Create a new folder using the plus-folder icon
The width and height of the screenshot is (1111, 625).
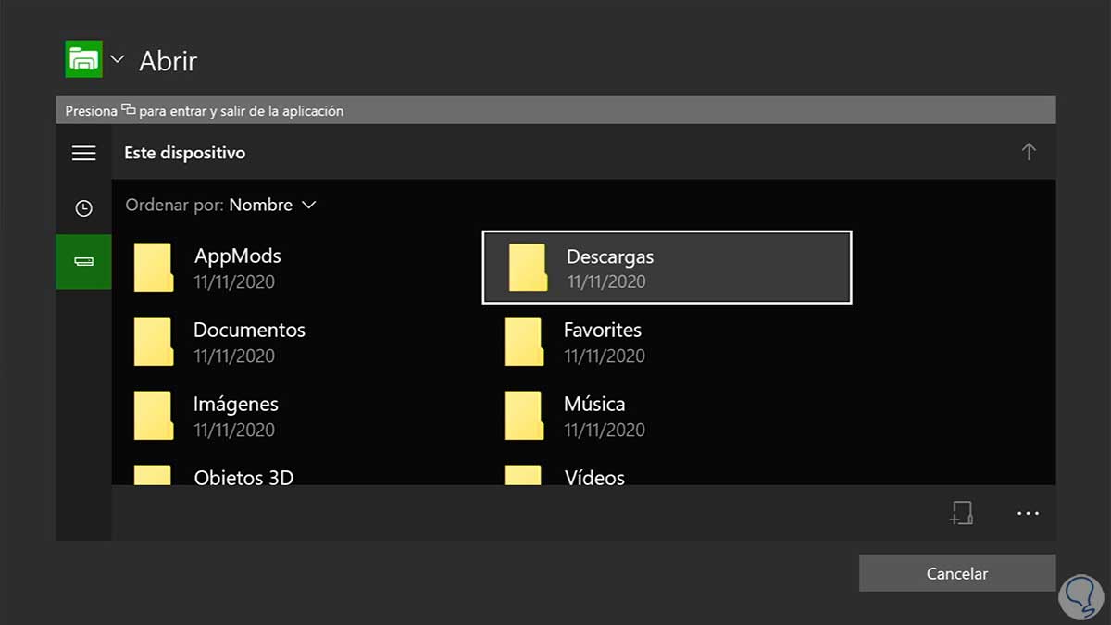pos(962,513)
